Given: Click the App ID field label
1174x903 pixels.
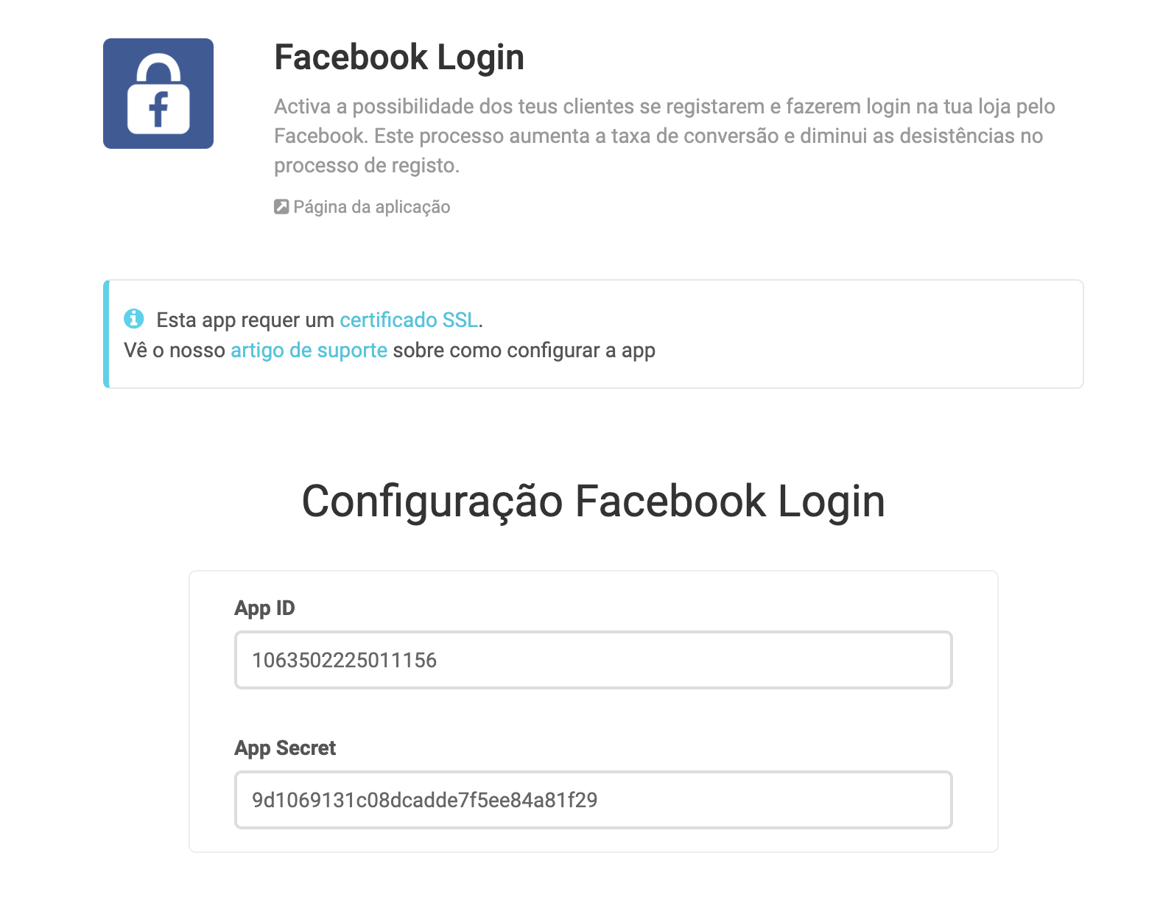Looking at the screenshot, I should pyautogui.click(x=264, y=608).
